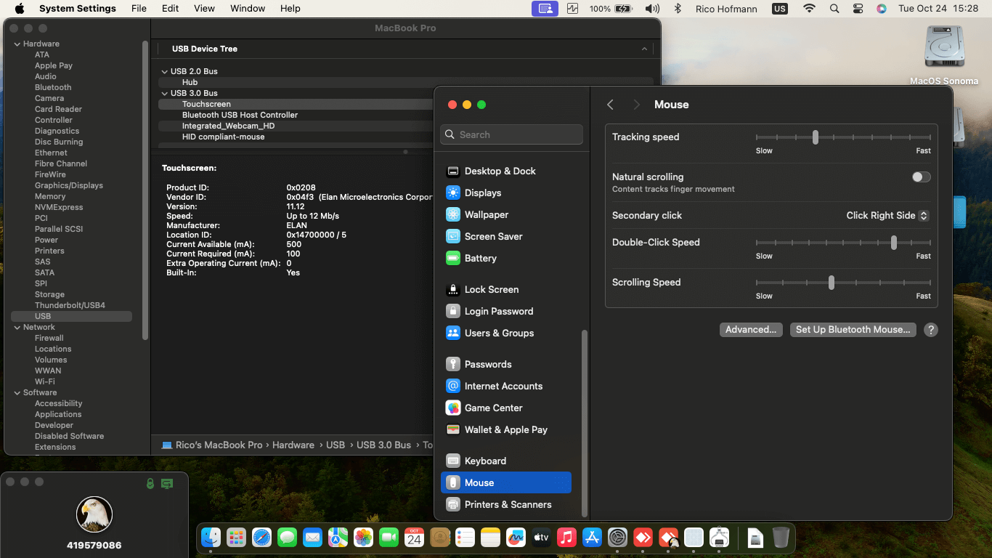
Task: Open the Edit menu
Action: tap(170, 9)
